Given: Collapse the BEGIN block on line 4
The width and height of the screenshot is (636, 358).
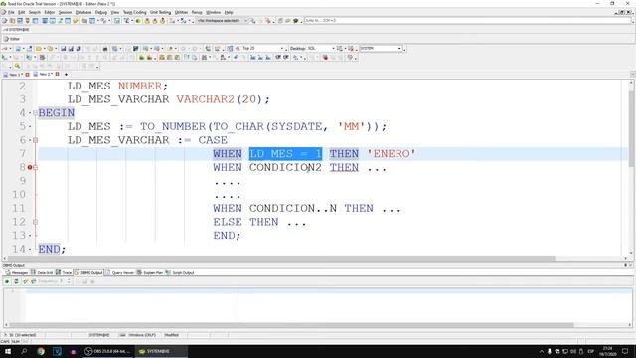Looking at the screenshot, I should coord(36,113).
